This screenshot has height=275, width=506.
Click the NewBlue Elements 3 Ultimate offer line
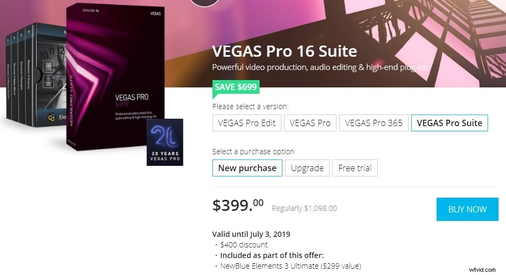(x=290, y=266)
